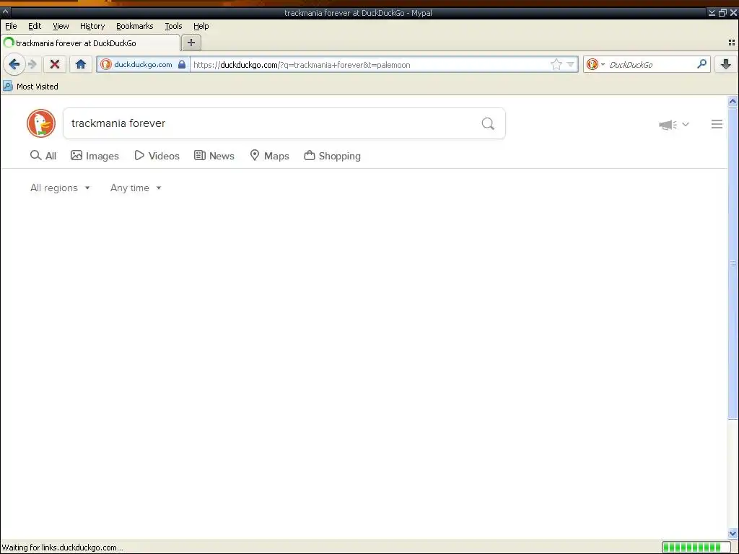Open the DuckDuckGo hamburger menu
The width and height of the screenshot is (739, 554).
[717, 124]
